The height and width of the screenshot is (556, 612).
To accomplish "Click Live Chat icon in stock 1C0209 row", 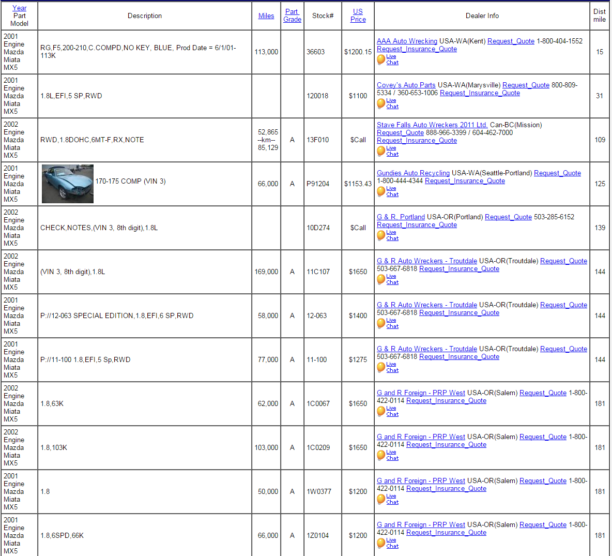I will pyautogui.click(x=381, y=455).
